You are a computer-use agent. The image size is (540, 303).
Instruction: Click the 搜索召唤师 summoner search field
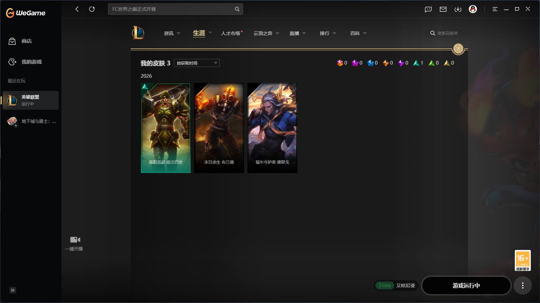[448, 33]
